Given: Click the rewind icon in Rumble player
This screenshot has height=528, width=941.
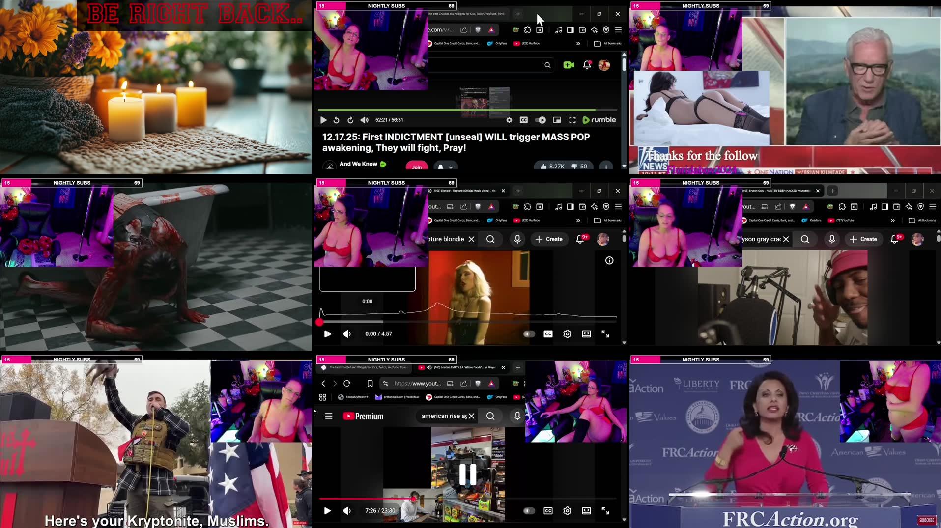Looking at the screenshot, I should coord(336,120).
